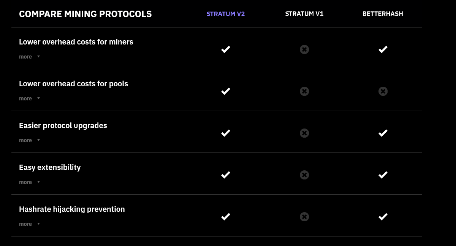456x246 pixels.
Task: Click Stratum V1 cross for hijacking prevention
Action: (x=304, y=217)
